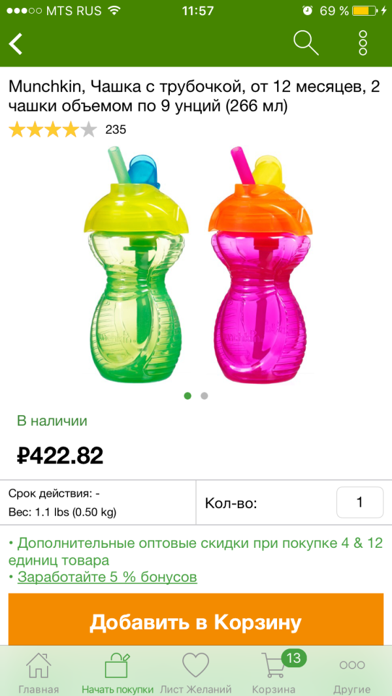Open the Заработайте 5 % бонусов link
Image resolution: width=392 pixels, height=696 pixels.
coord(107,577)
